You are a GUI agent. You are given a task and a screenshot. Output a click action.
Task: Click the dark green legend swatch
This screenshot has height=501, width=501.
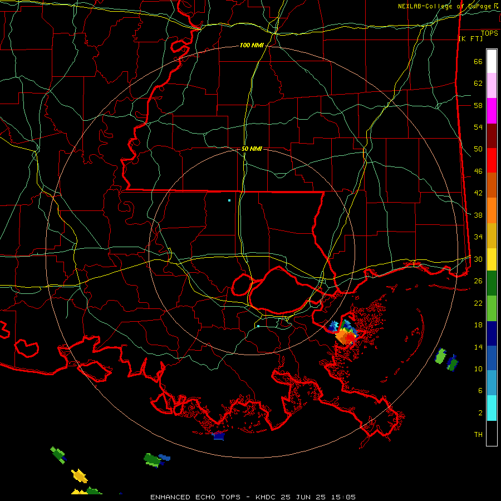[x=492, y=283]
